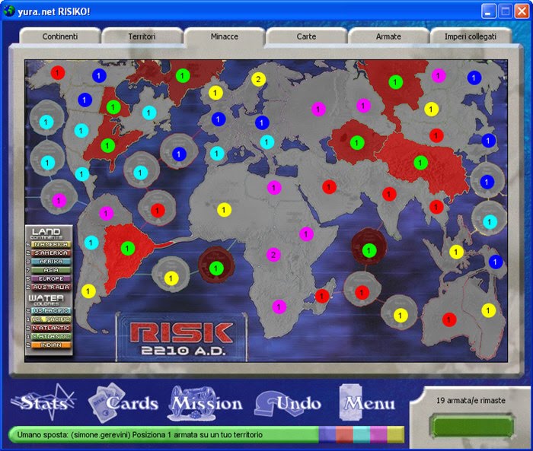Click the N.AMERICA legend entry
The width and height of the screenshot is (533, 451).
click(51, 244)
